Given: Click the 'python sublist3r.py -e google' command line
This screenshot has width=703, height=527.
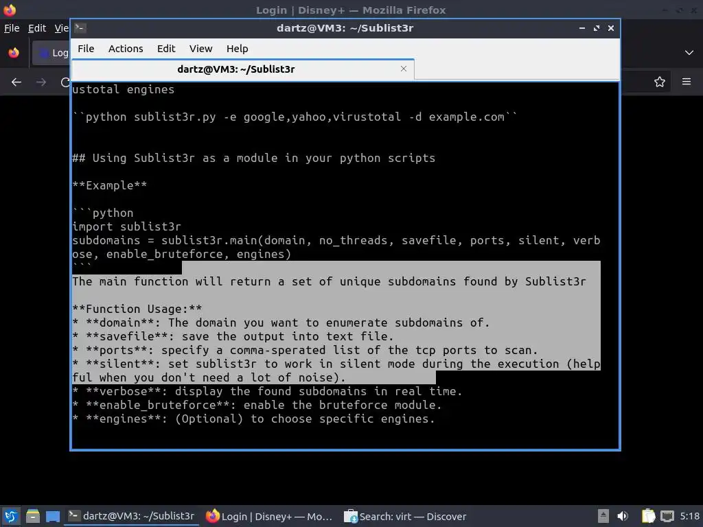Looking at the screenshot, I should pos(295,117).
